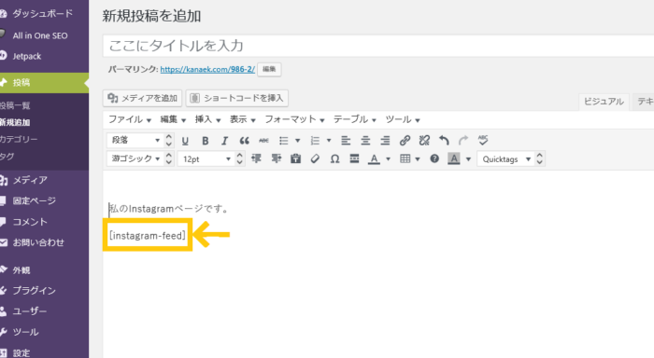Open the 12pt font size dropdown
Screen dimensions: 654x358
pos(206,158)
